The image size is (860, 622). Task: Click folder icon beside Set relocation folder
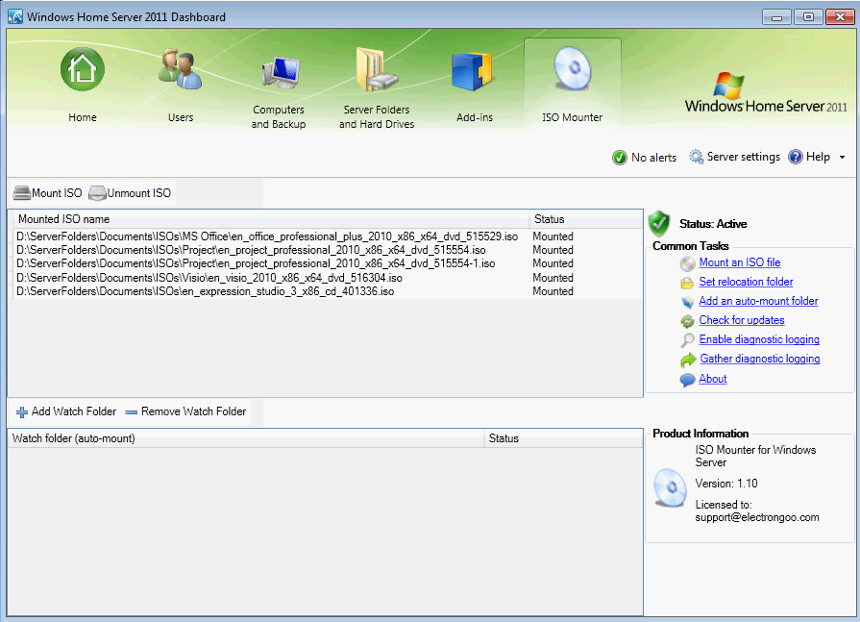click(687, 283)
